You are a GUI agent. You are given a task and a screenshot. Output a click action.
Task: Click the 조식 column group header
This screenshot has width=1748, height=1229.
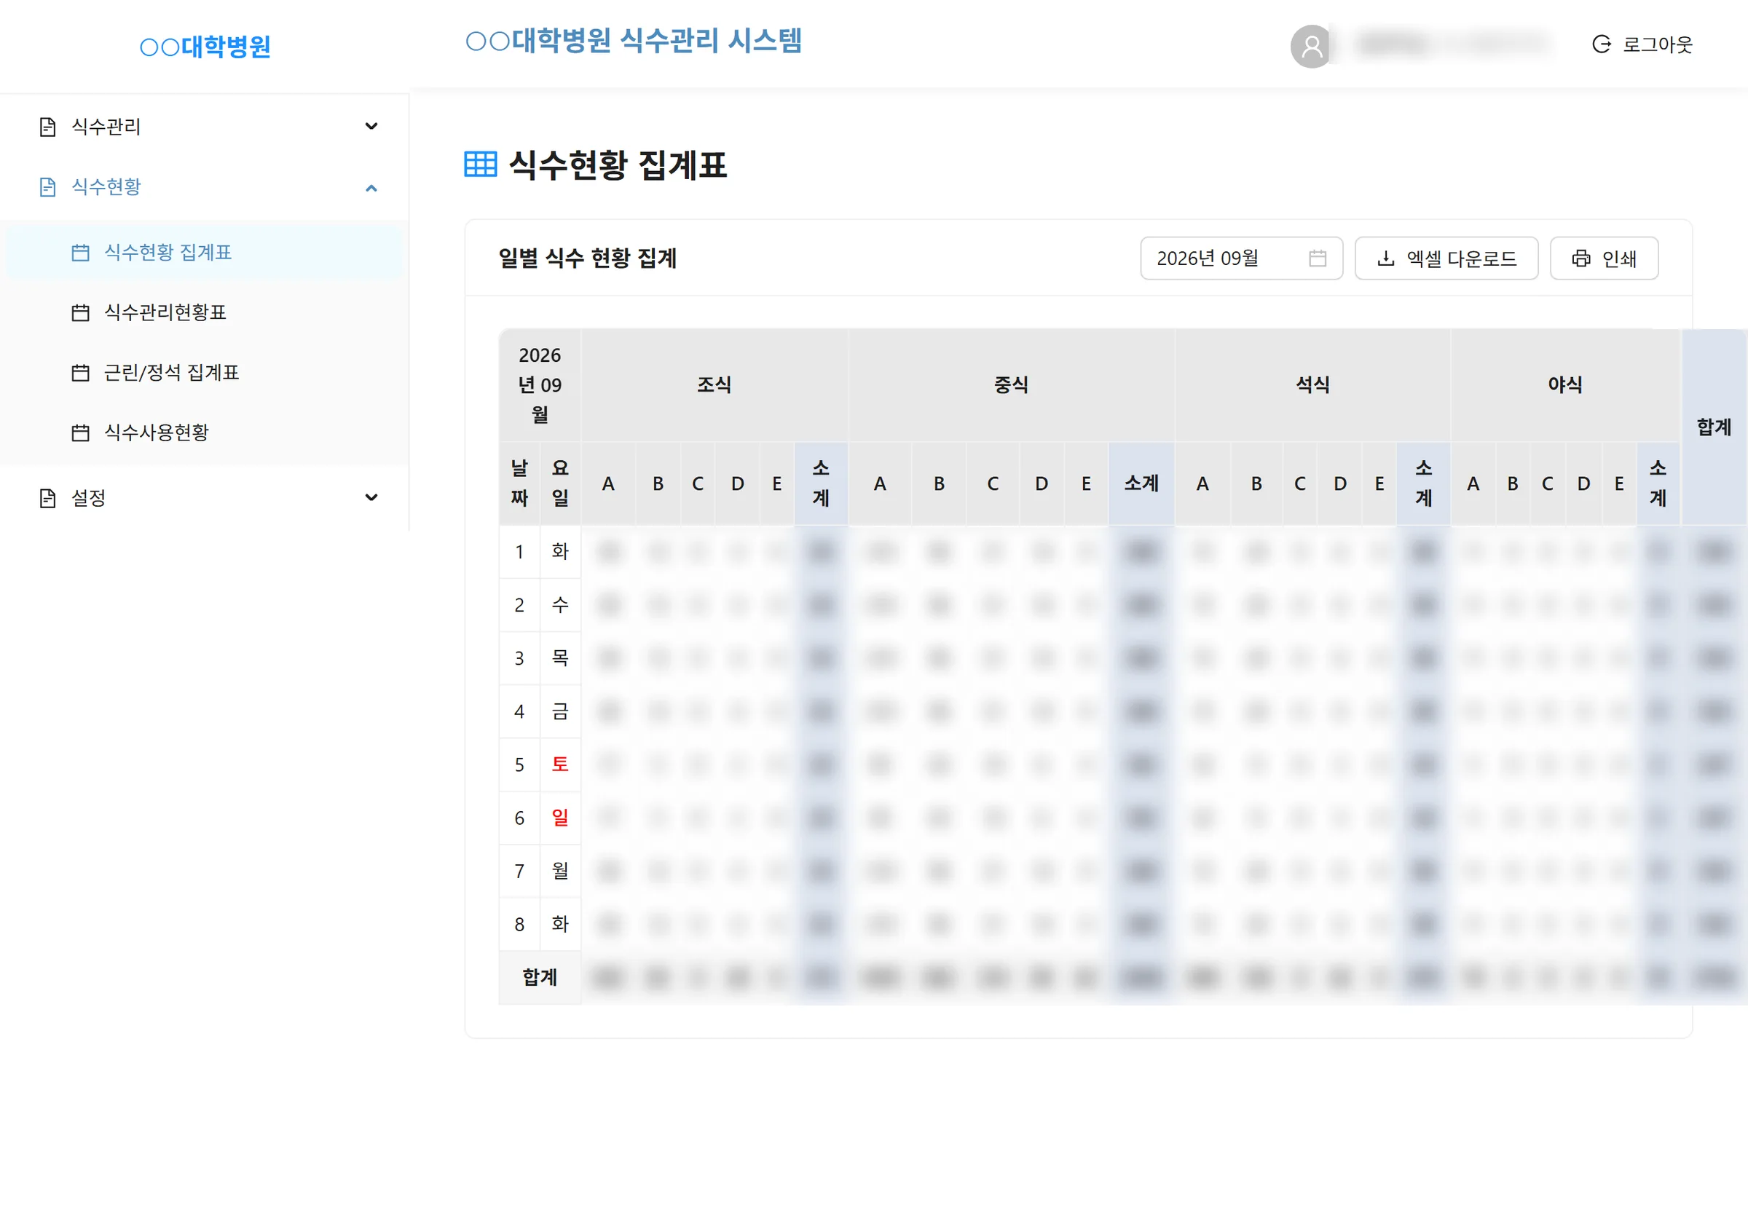click(x=714, y=384)
